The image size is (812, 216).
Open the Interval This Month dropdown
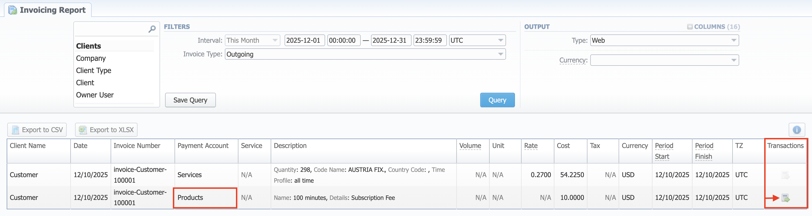[x=252, y=40]
